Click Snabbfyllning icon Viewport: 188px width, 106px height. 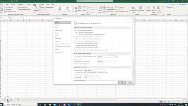[104, 7]
